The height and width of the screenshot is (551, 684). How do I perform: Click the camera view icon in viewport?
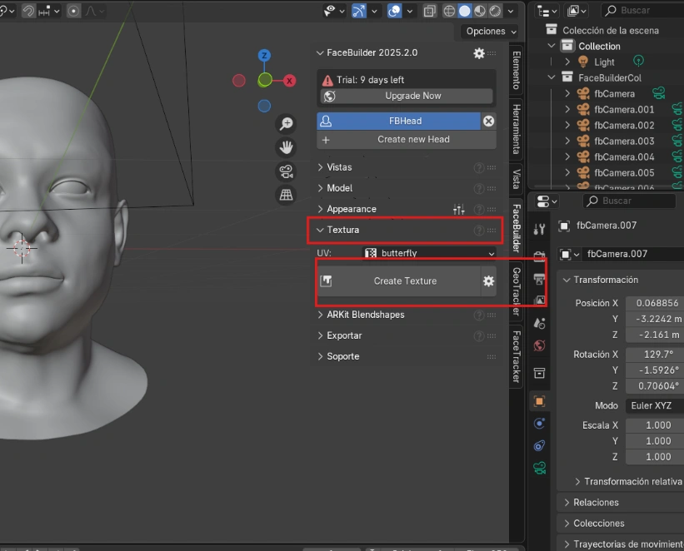click(x=286, y=171)
